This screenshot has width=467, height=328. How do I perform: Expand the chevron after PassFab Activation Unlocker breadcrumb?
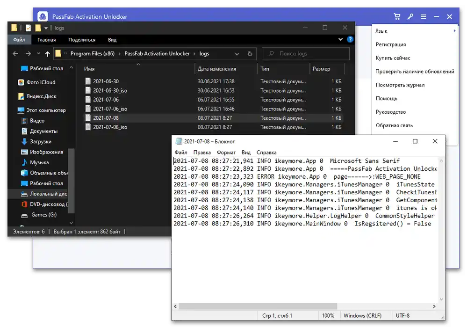click(194, 54)
